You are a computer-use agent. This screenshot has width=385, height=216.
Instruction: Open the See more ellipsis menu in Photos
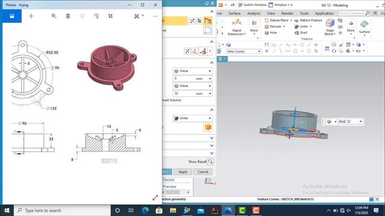(x=155, y=16)
